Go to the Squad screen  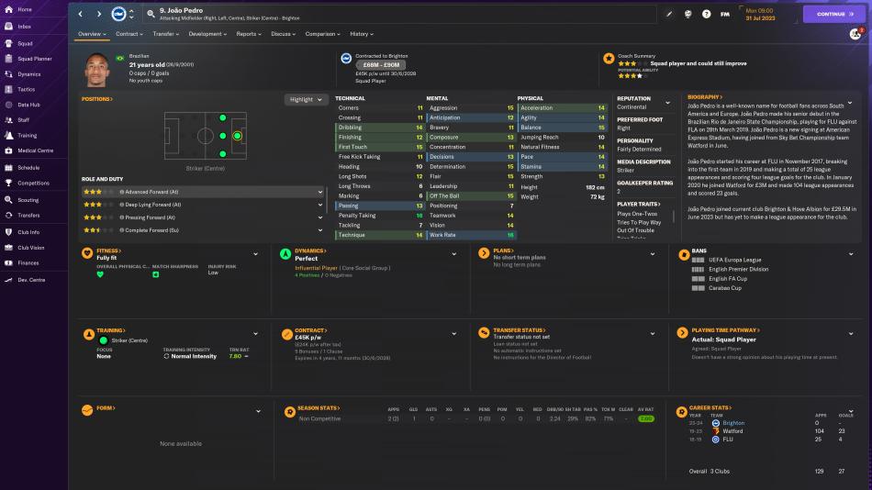tap(25, 43)
